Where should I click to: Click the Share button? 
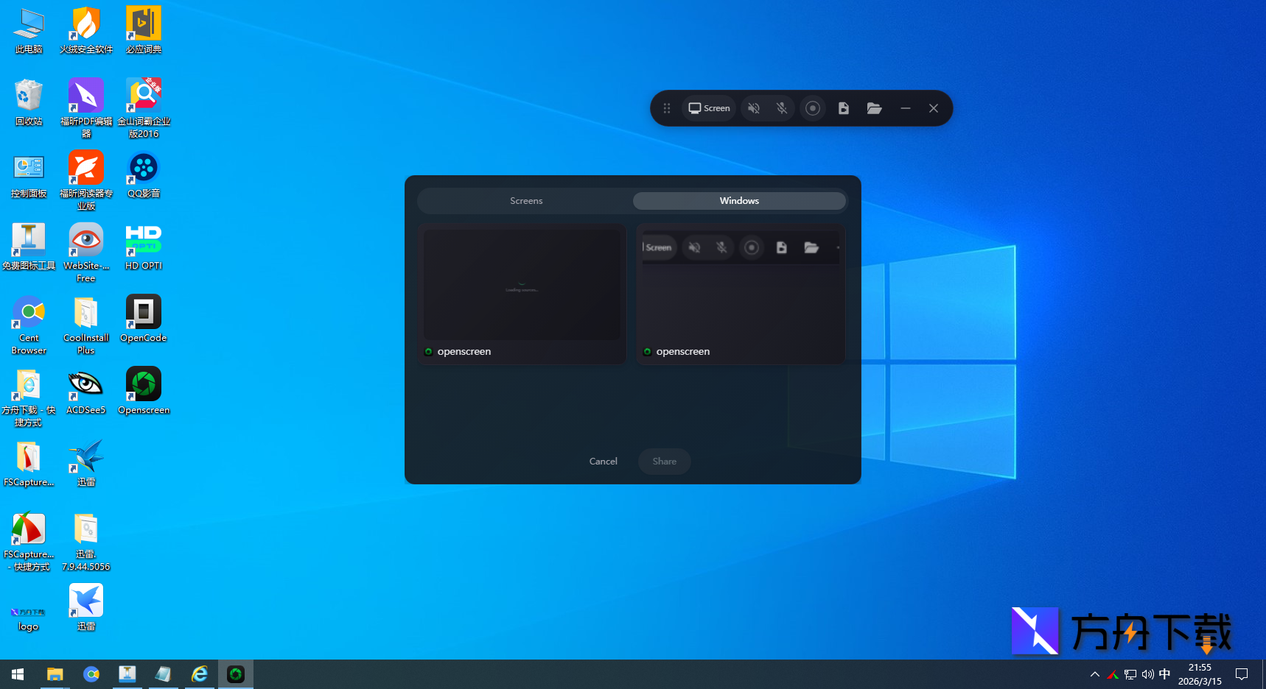click(x=664, y=462)
